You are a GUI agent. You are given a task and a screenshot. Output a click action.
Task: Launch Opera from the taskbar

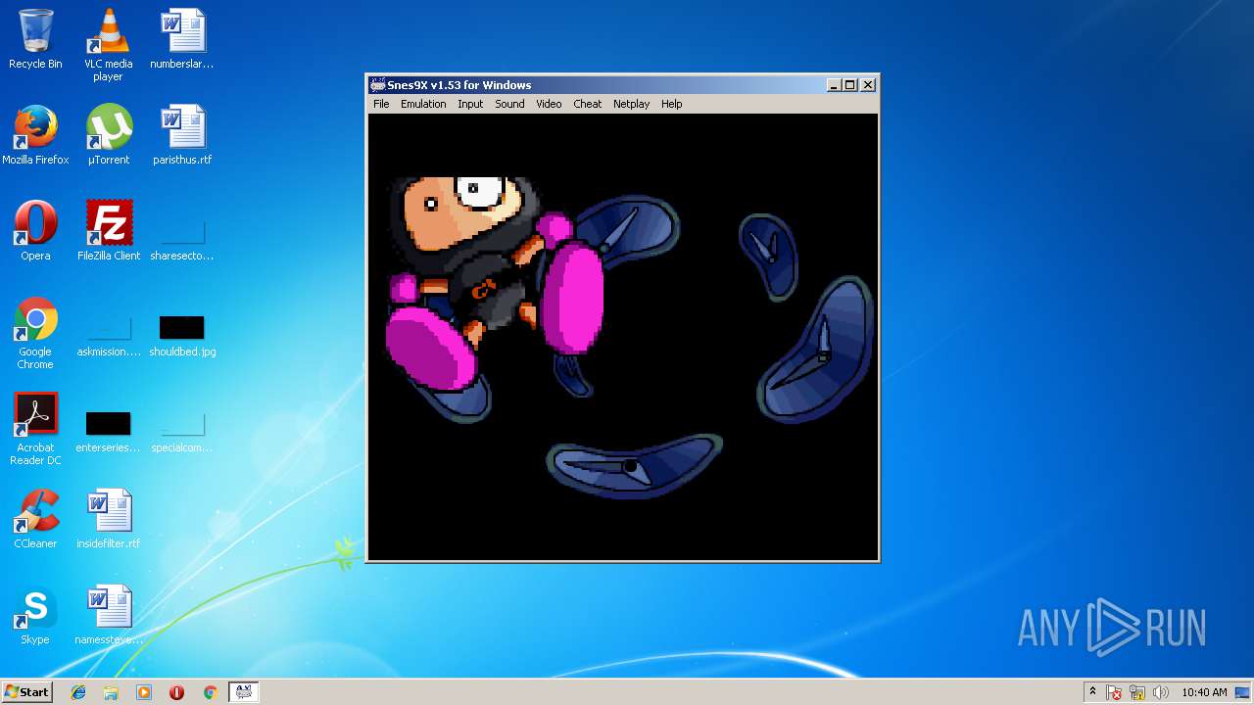tap(176, 692)
